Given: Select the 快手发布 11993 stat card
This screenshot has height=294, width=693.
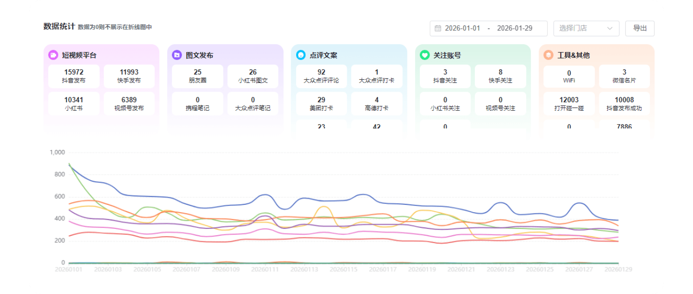Looking at the screenshot, I should 129,76.
